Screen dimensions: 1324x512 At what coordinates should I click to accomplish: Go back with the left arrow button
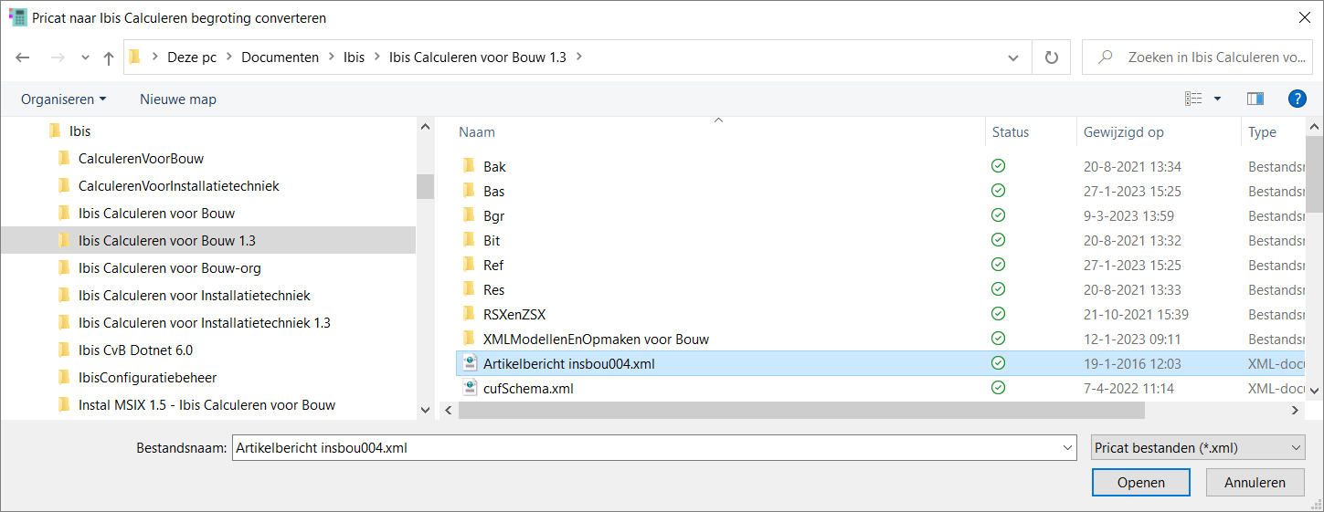click(23, 57)
